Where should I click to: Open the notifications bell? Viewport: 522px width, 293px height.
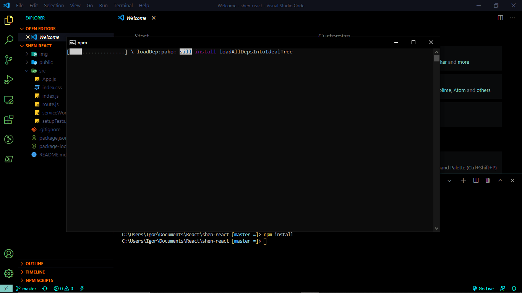click(x=514, y=289)
